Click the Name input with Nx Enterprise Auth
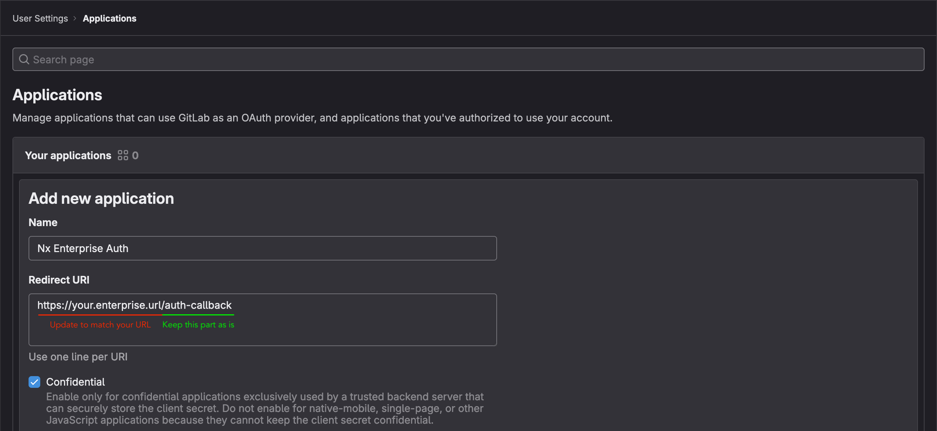The height and width of the screenshot is (431, 937). (262, 248)
